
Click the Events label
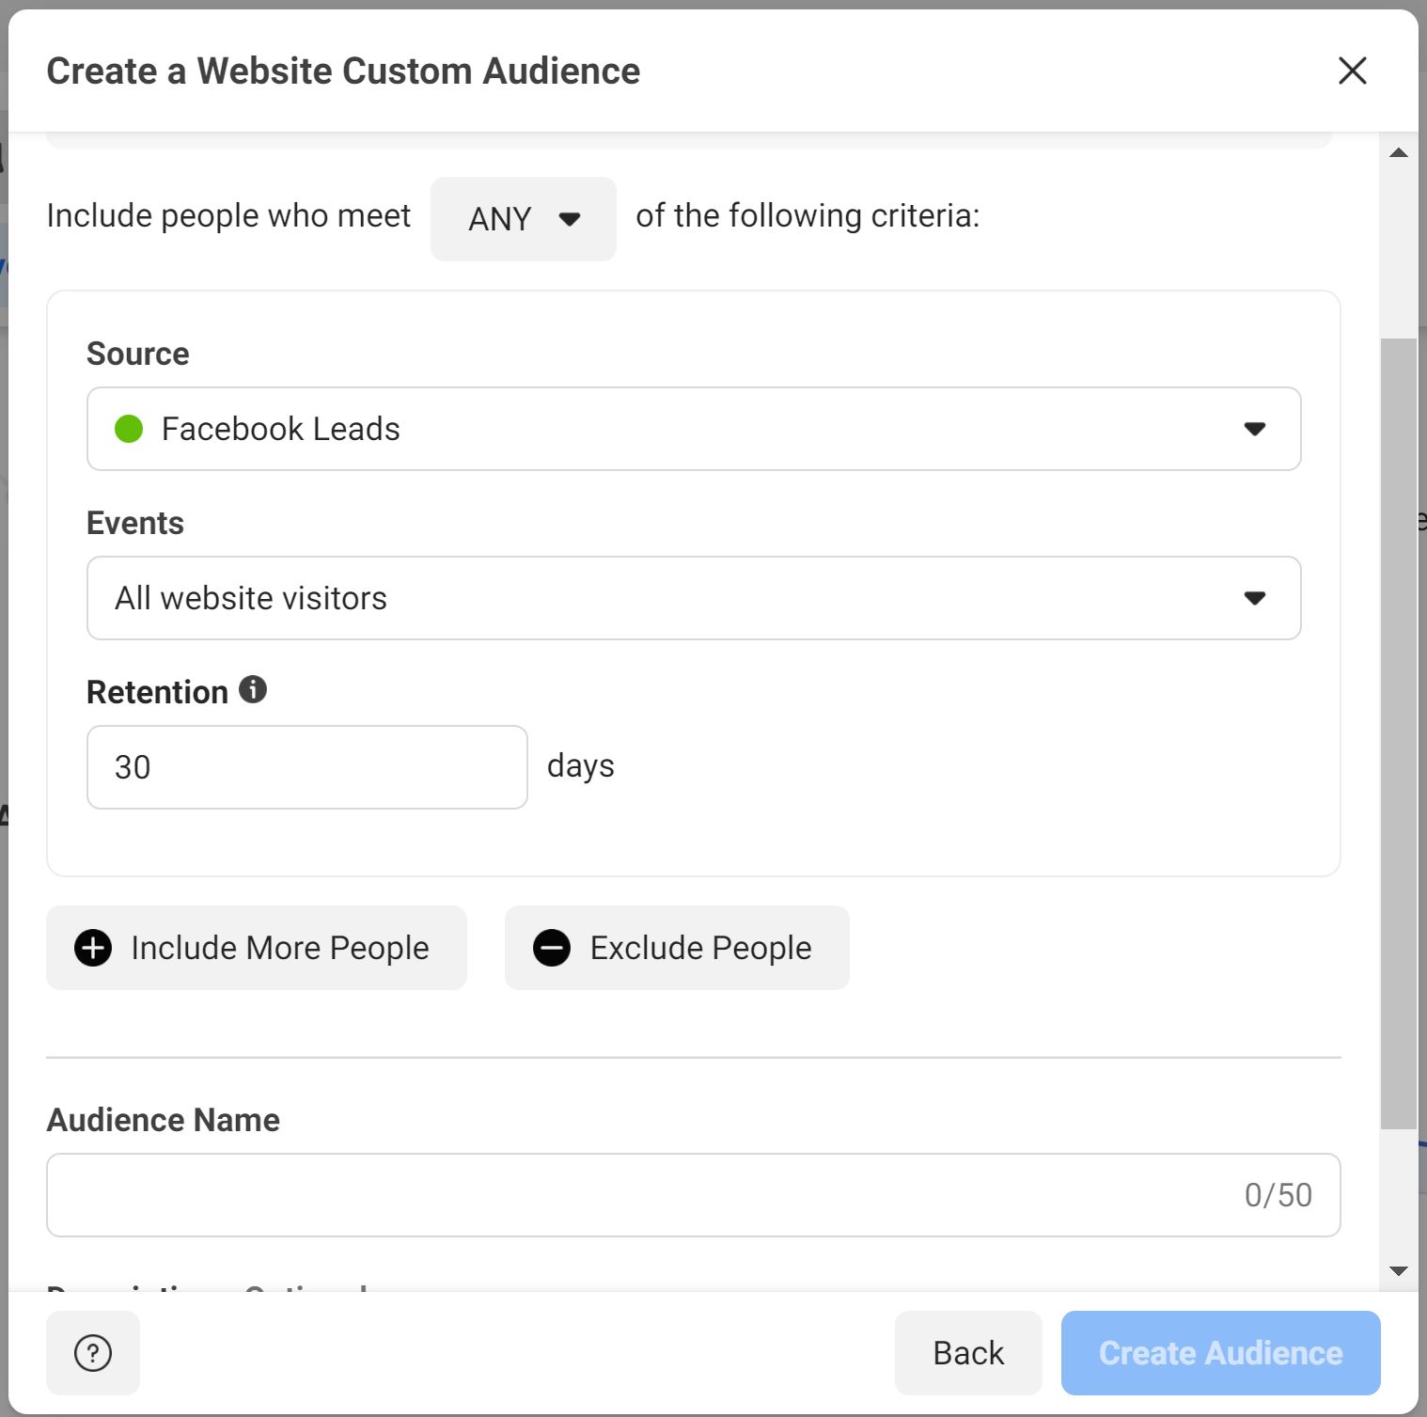coord(135,523)
